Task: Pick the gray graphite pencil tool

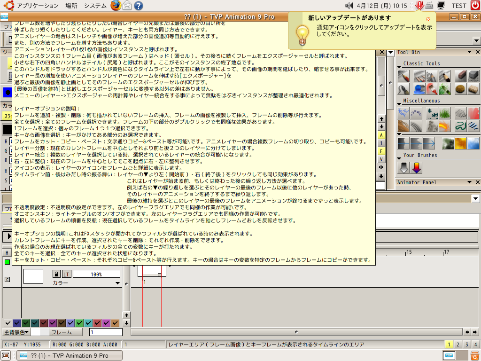Action: (x=432, y=76)
